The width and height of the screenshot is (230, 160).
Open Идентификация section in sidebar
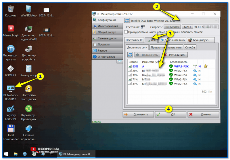tap(107, 26)
